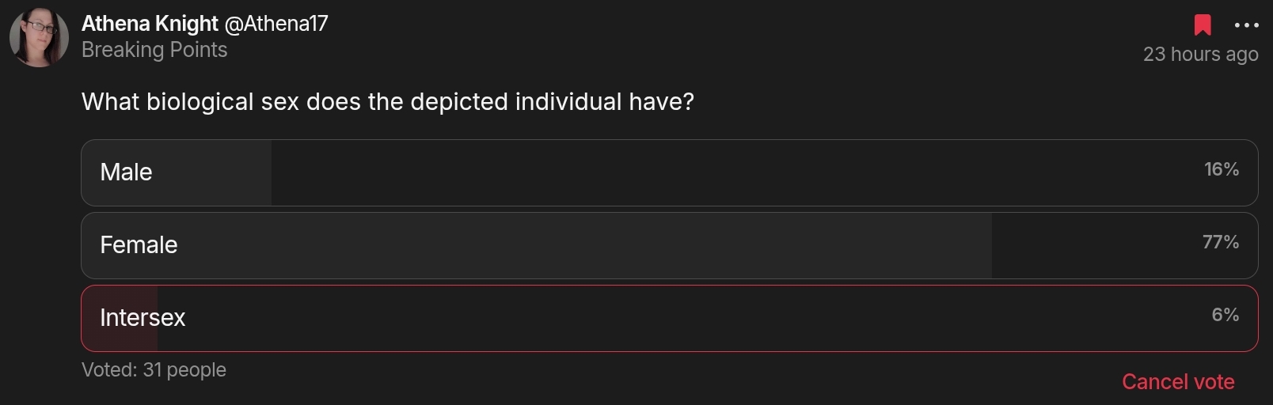Screen dimensions: 1273x405
Task: Open the @Athena17 handle
Action: coord(276,24)
